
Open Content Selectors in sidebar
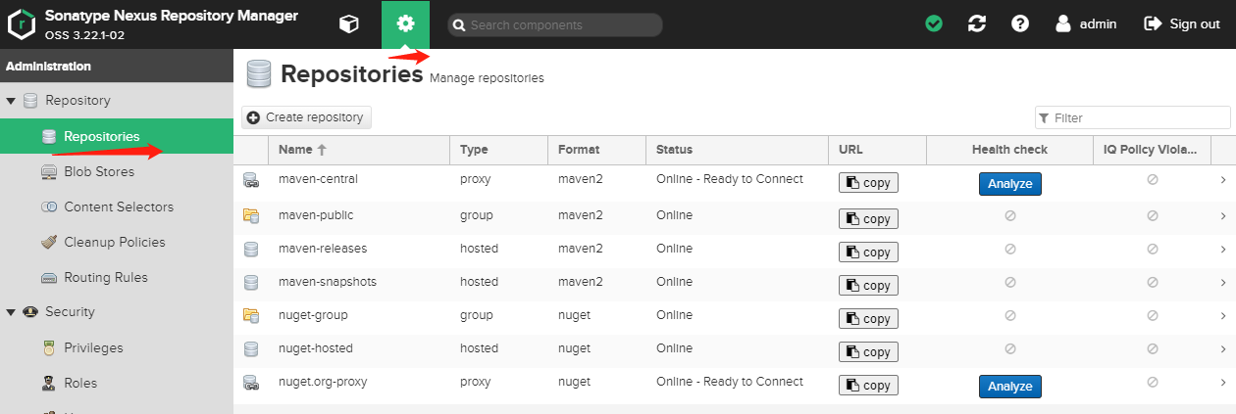117,207
